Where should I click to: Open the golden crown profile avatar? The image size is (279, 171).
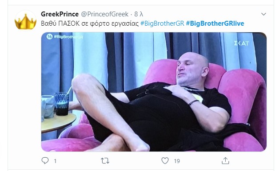[25, 20]
